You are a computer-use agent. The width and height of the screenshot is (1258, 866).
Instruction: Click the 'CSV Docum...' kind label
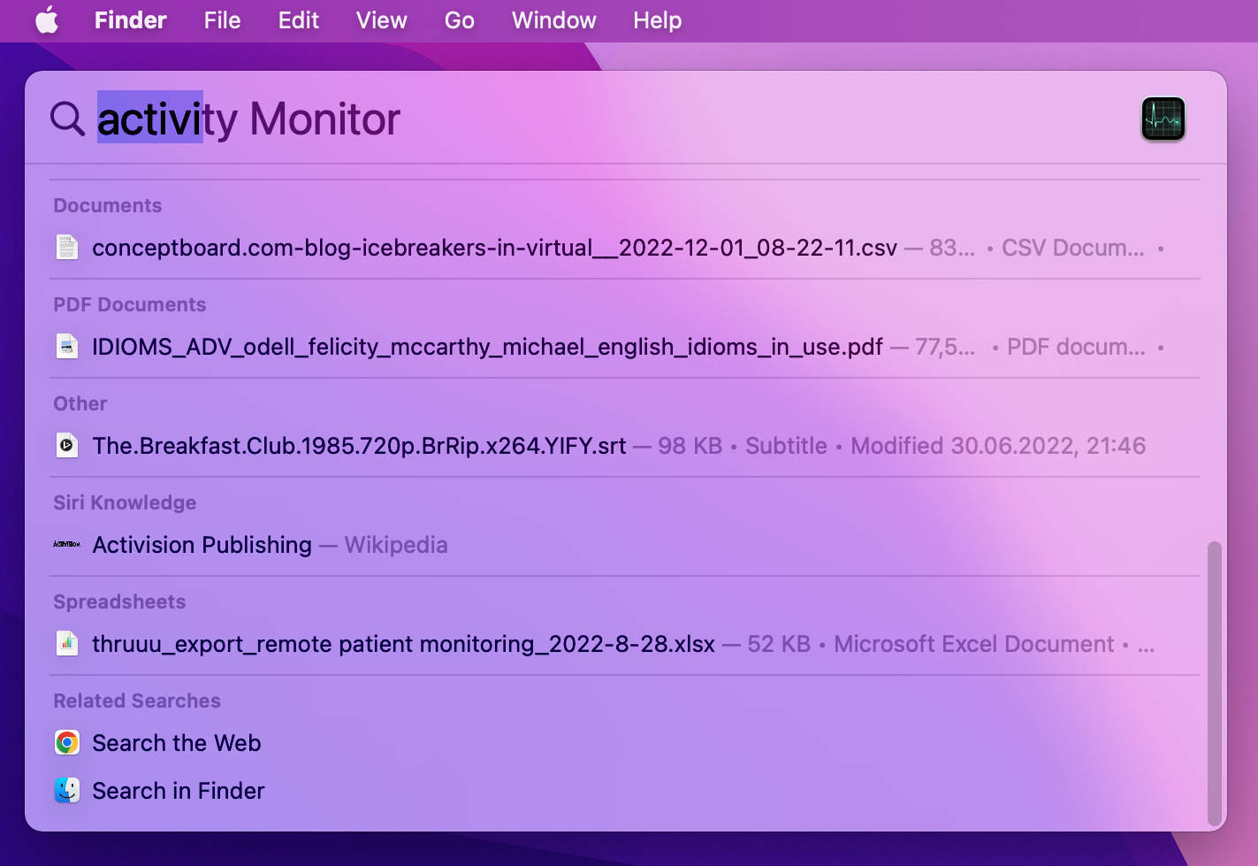tap(1072, 248)
